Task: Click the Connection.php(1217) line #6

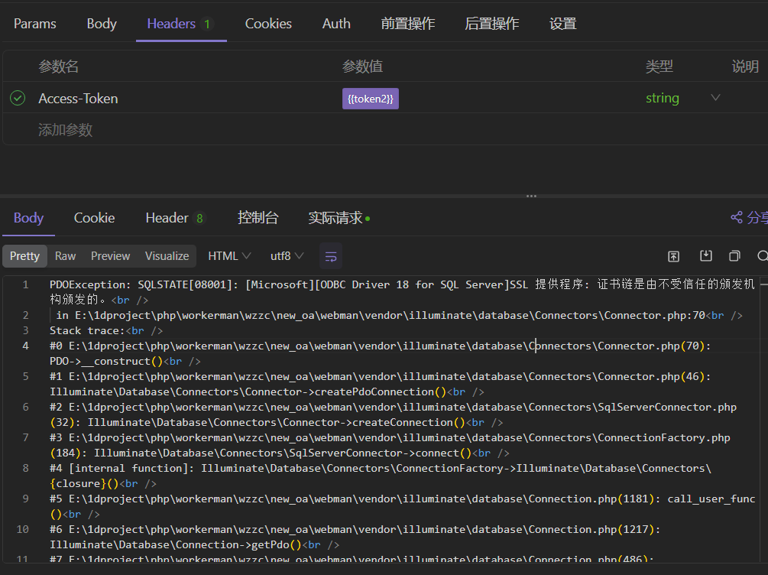Action: pos(355,537)
